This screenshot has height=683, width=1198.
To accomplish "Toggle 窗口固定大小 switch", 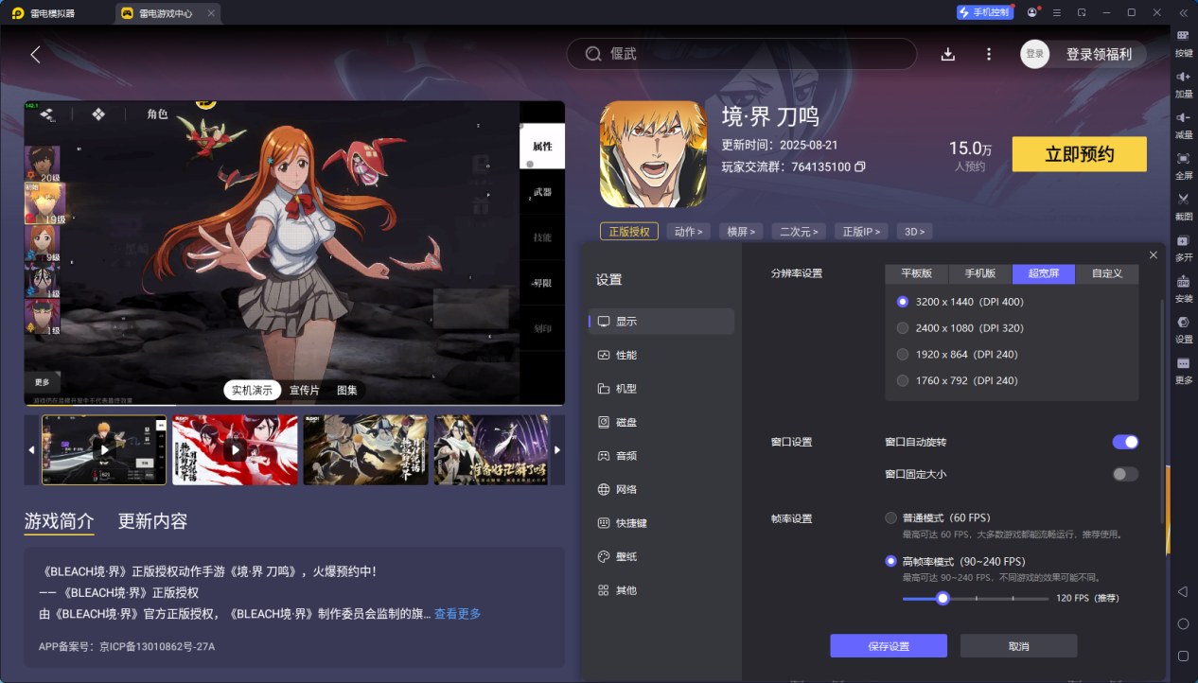I will pyautogui.click(x=1125, y=474).
